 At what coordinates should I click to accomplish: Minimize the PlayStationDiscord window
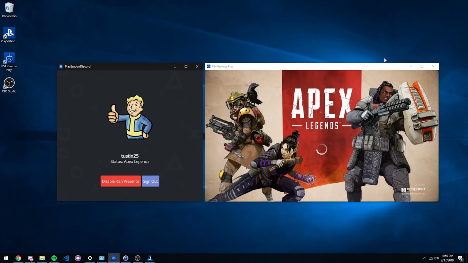[175, 66]
